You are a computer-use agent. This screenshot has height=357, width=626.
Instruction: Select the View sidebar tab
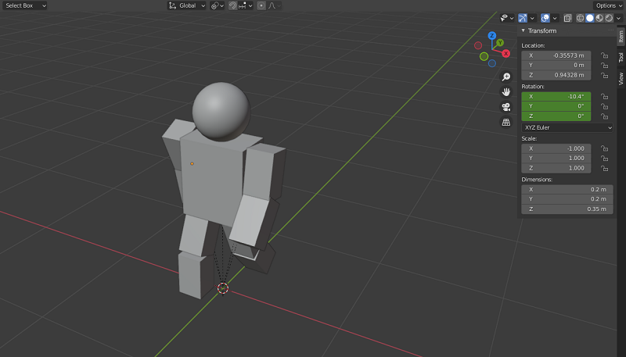(621, 78)
